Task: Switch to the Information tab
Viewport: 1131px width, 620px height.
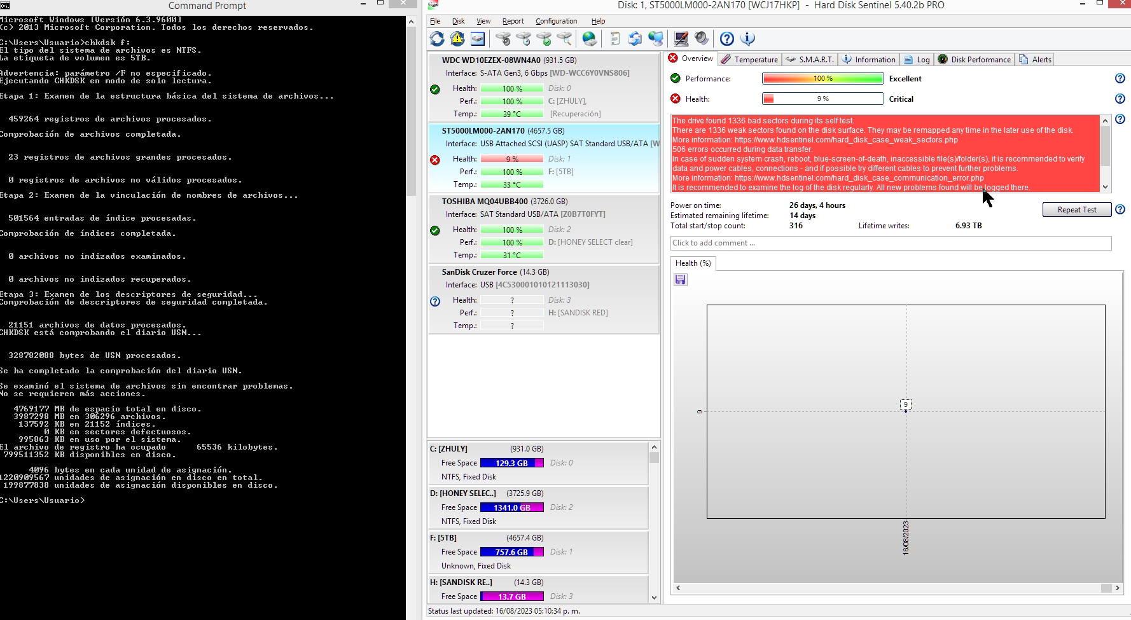Action: click(868, 59)
